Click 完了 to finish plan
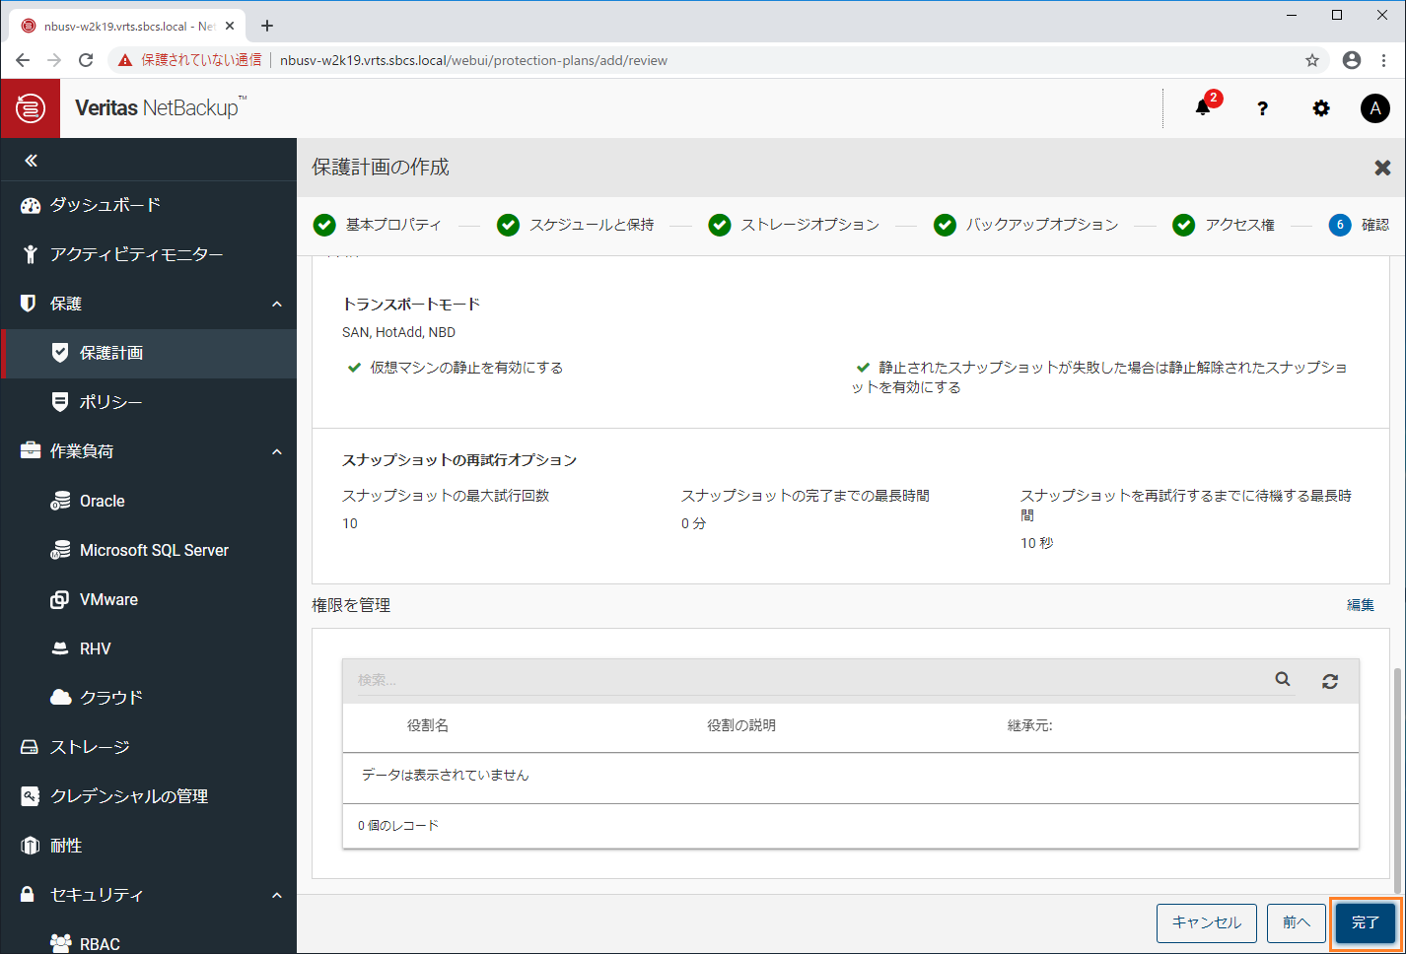1406x954 pixels. [1366, 922]
